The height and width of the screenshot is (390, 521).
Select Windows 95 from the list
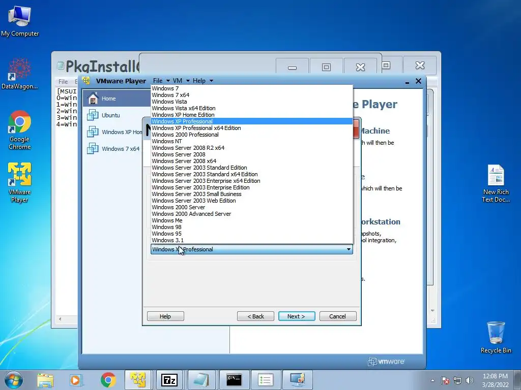(251, 234)
